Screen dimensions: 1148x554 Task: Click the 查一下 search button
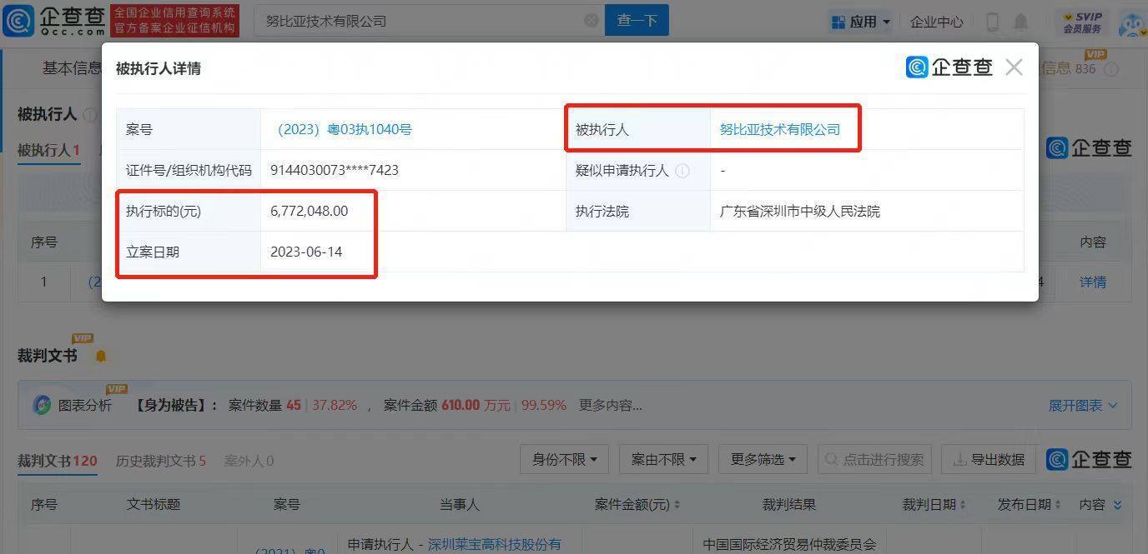click(x=637, y=21)
